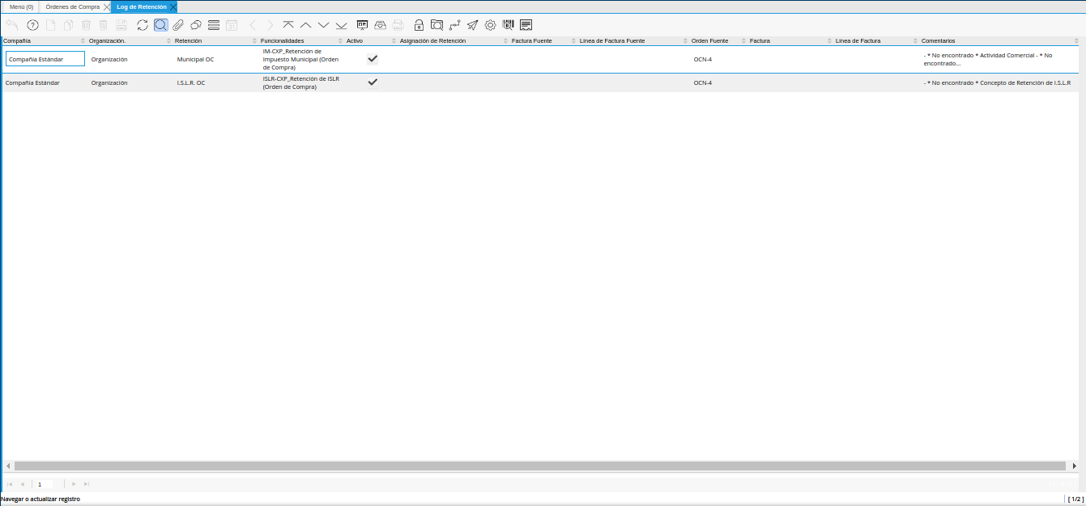Viewport: 1086px width, 506px height.
Task: Sort by Activo column arrow
Action: click(394, 40)
